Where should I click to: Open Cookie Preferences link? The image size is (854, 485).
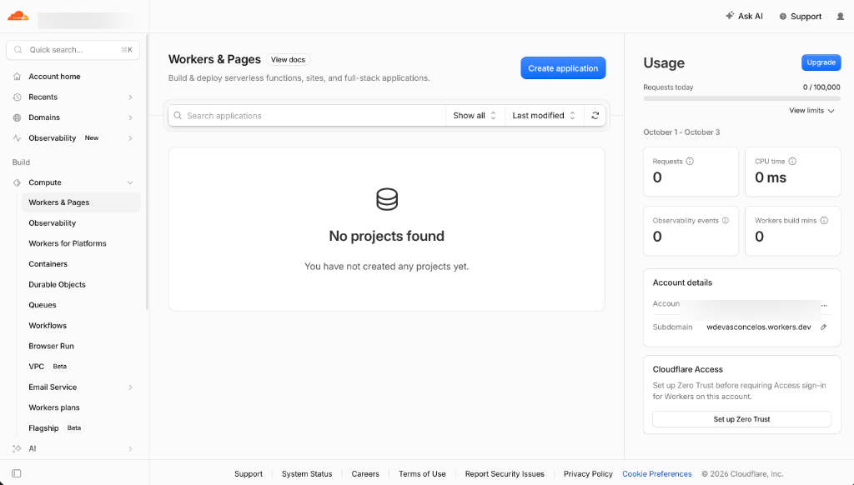[657, 474]
